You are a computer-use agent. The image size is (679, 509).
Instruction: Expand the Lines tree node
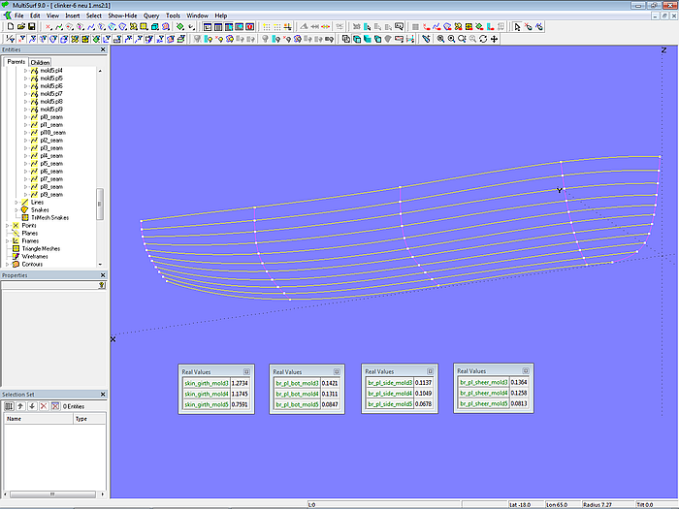tap(15, 202)
